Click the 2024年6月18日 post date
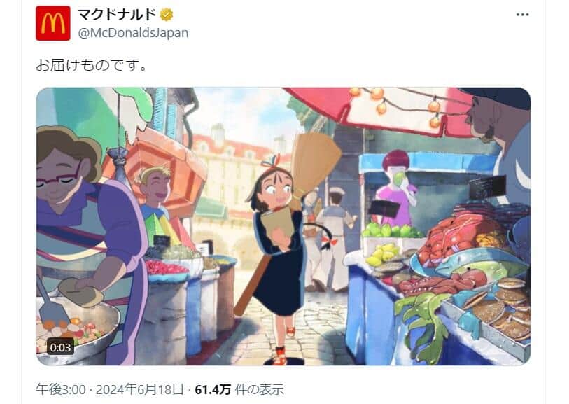Screen dimensions: 569x404 pos(140,390)
